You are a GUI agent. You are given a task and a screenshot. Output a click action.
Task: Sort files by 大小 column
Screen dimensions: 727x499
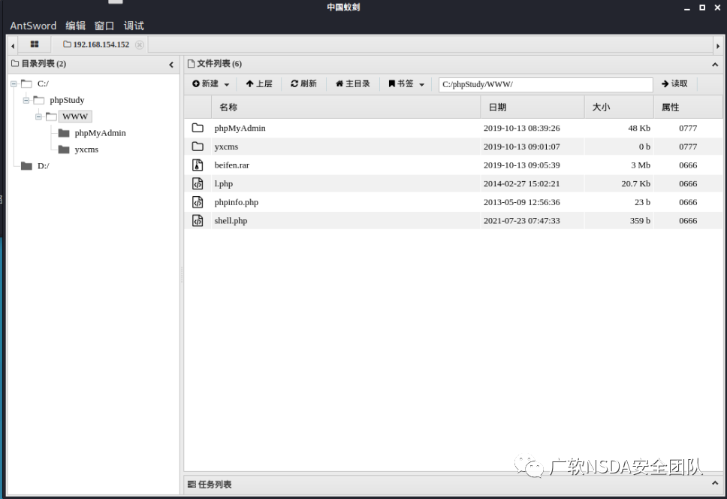(620, 107)
